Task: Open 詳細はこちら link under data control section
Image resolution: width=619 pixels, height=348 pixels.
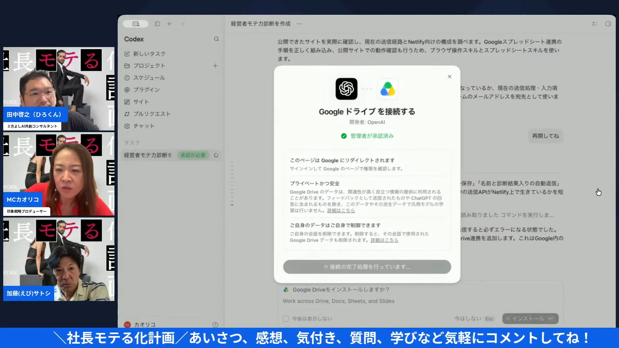Action: click(x=384, y=240)
